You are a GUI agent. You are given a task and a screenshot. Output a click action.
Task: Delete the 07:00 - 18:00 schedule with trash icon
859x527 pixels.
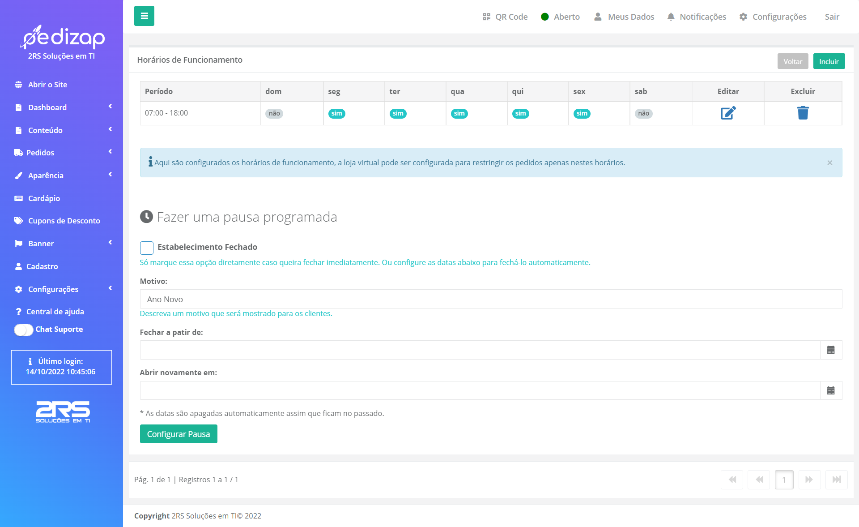pos(803,113)
